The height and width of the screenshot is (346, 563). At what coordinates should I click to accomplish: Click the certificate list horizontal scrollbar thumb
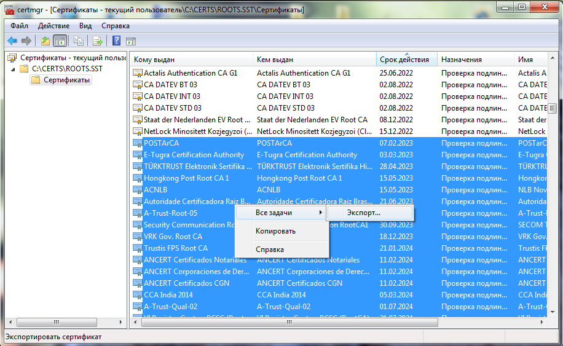(x=289, y=322)
